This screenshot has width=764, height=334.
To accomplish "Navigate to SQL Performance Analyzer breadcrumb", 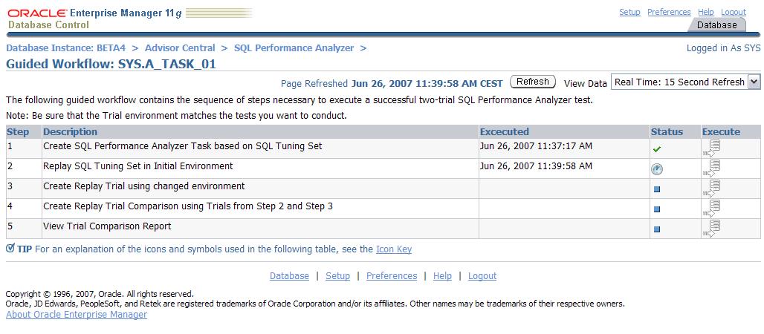I will [294, 48].
